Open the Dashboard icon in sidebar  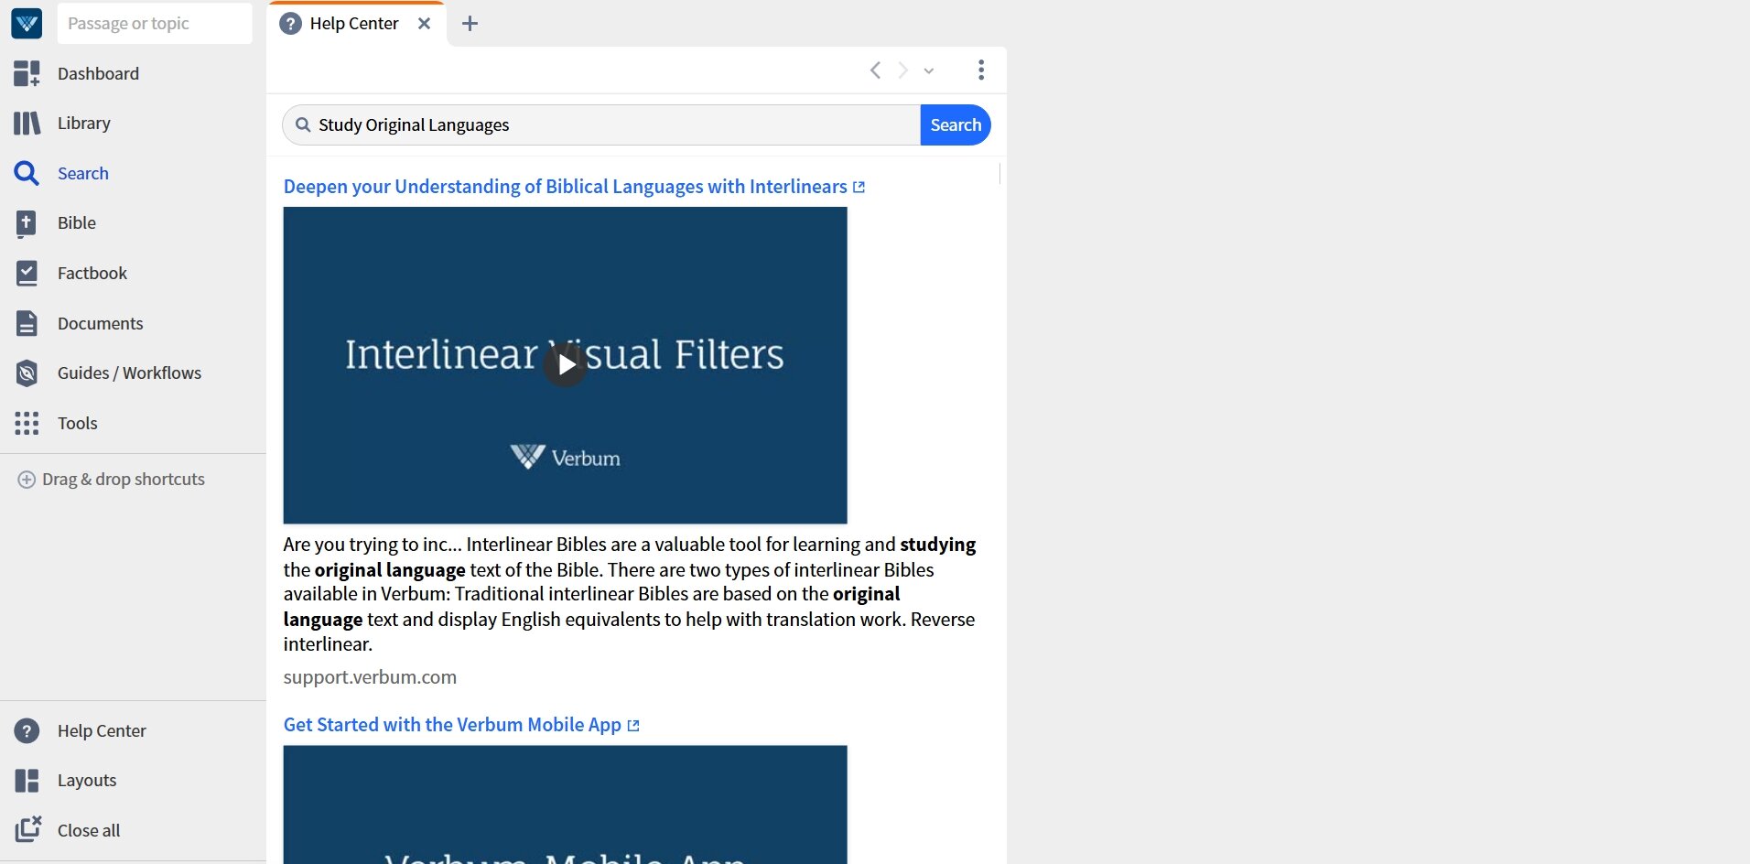point(27,73)
